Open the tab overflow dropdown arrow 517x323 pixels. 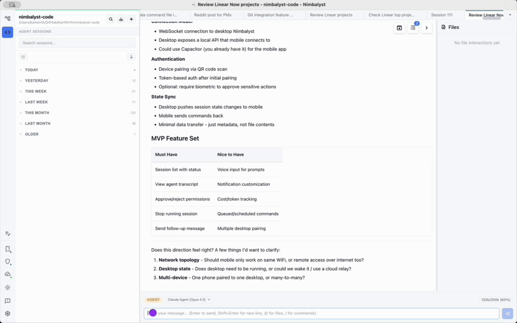509,15
